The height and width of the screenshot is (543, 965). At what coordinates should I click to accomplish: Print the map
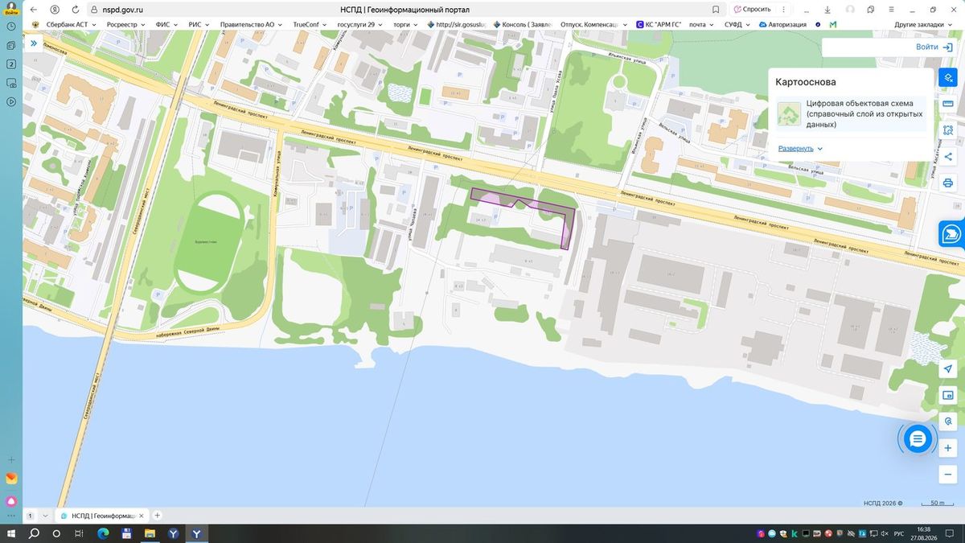tap(948, 183)
